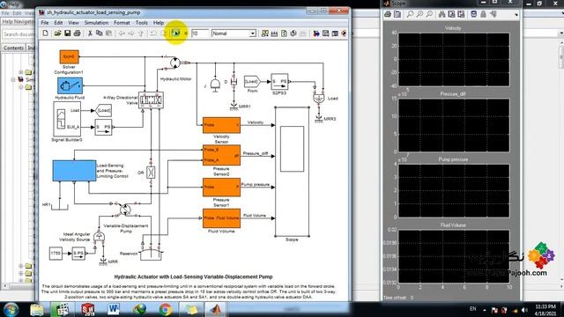Open the Format menu

(122, 23)
